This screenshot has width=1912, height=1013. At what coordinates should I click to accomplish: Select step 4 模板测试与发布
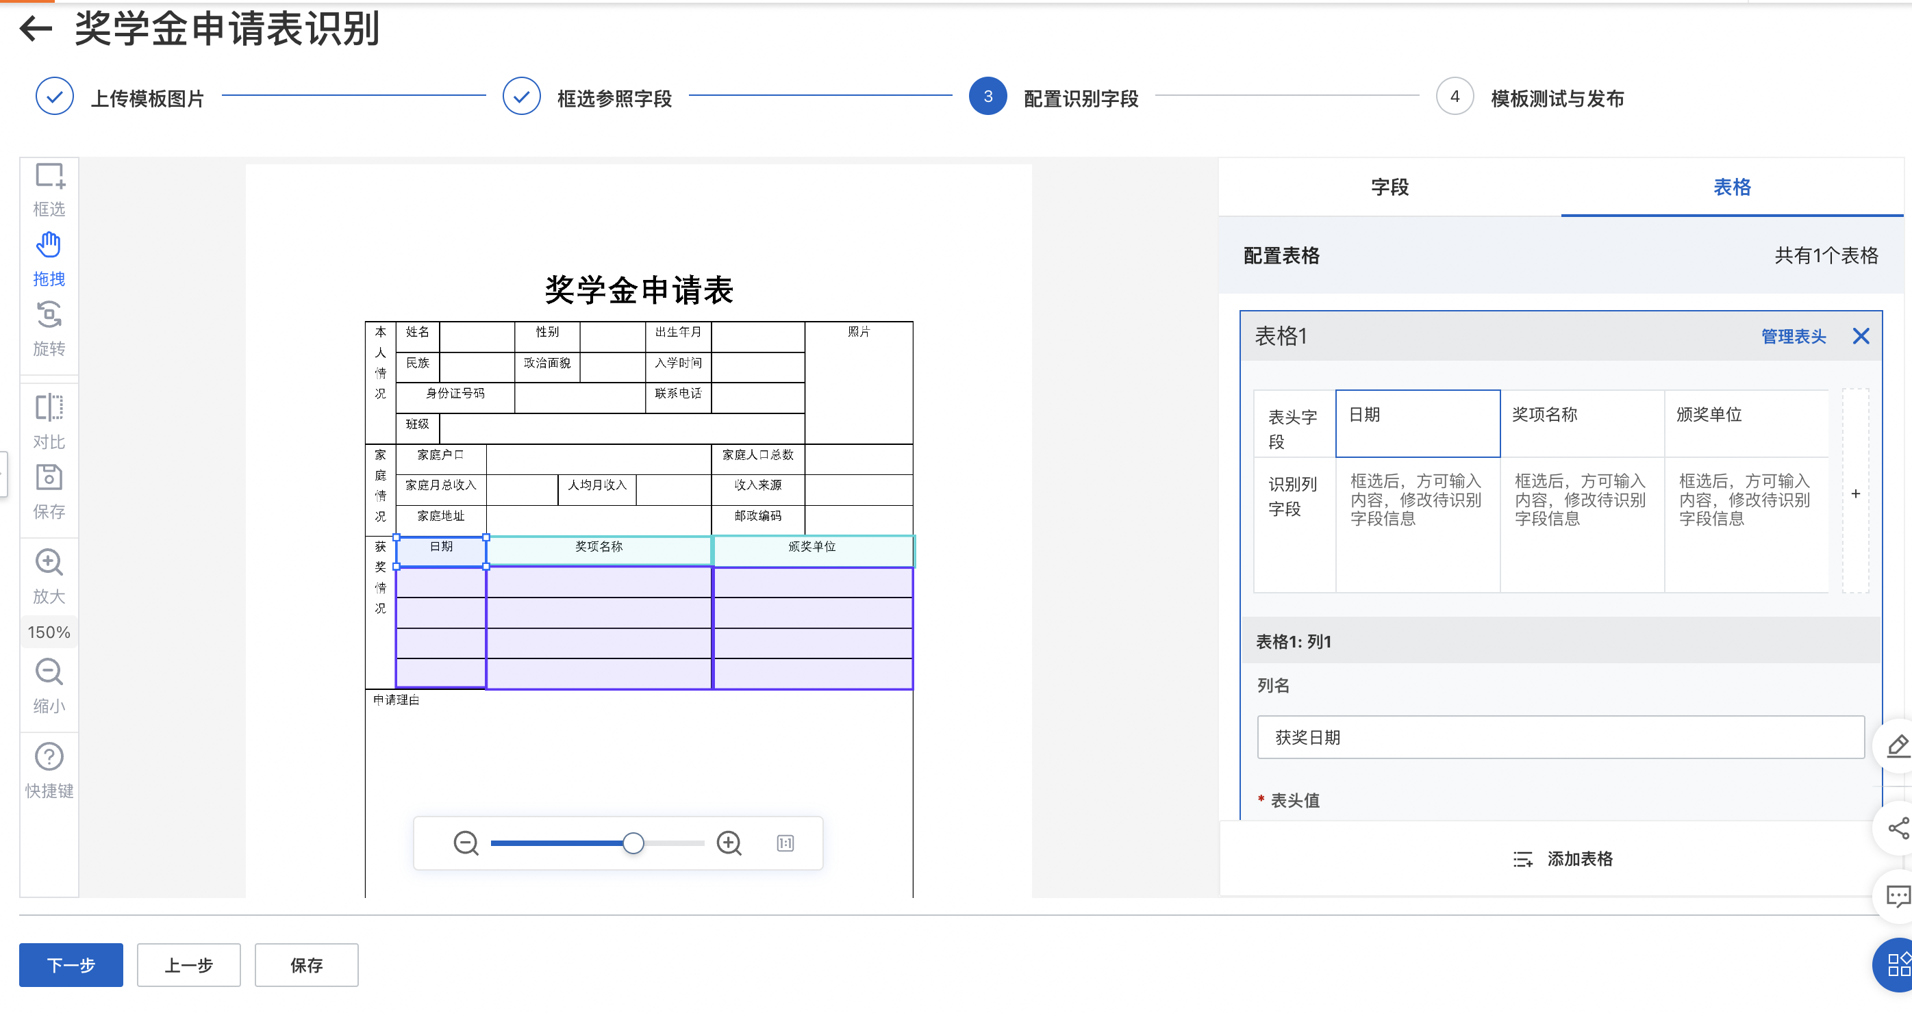[x=1530, y=97]
